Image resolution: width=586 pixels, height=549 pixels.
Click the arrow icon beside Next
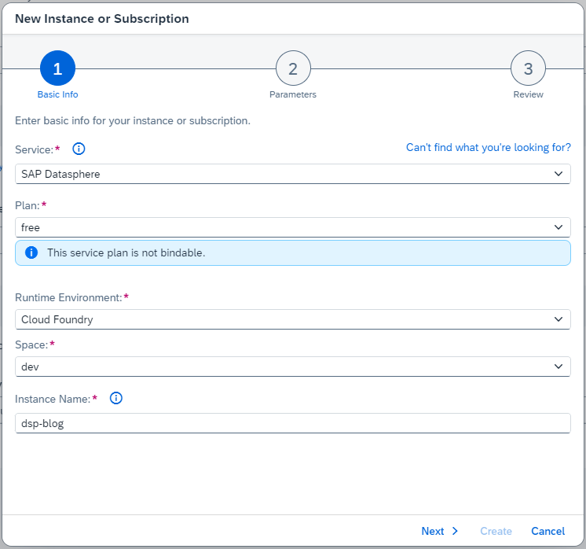pyautogui.click(x=455, y=531)
